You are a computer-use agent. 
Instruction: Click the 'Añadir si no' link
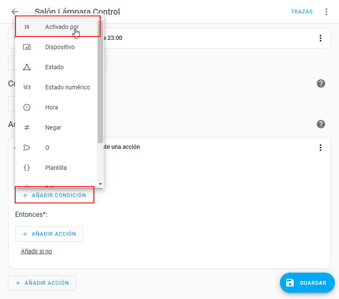click(x=36, y=251)
